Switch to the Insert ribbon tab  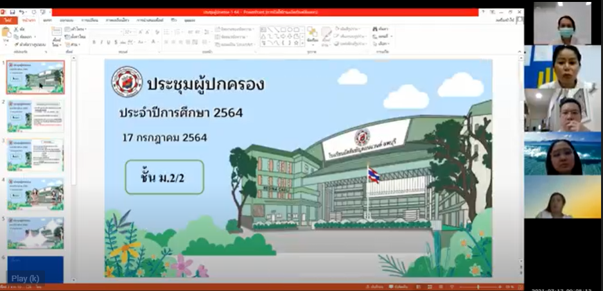click(48, 20)
